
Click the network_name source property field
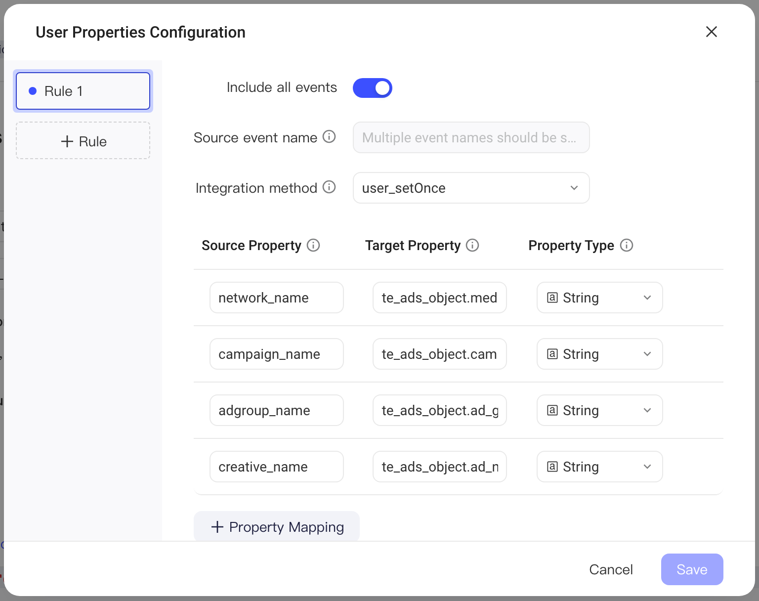[x=277, y=298]
